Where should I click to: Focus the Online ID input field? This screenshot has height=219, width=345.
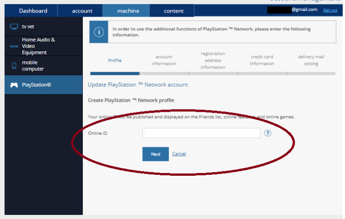coord(201,133)
